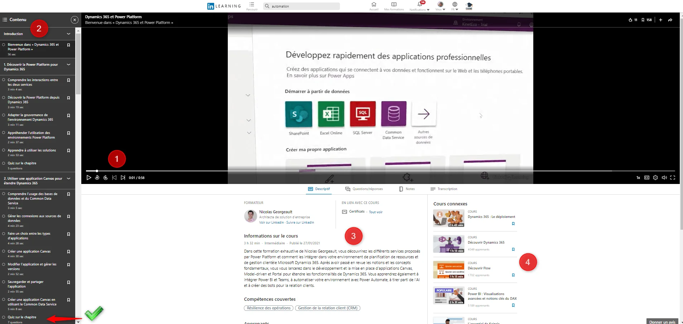Open the 5-question Quiz sur le chapitre
683x324 pixels.
pos(22,163)
